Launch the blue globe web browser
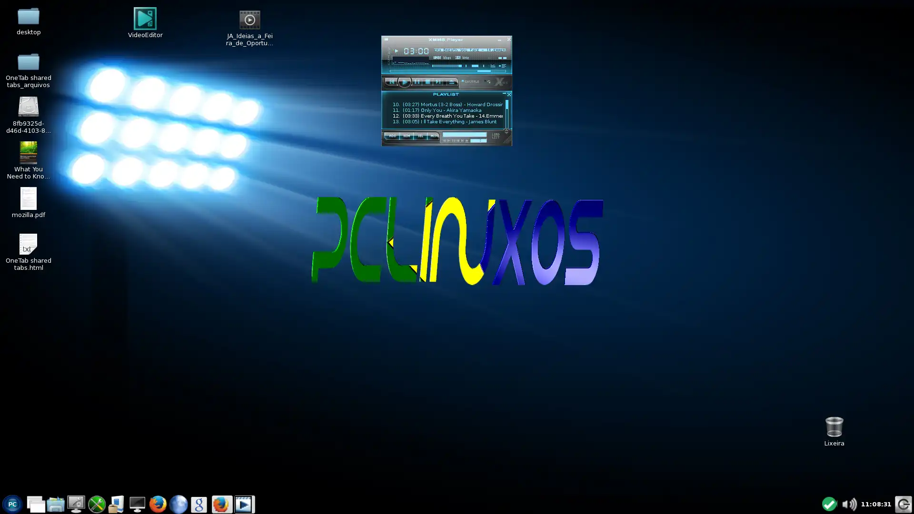The height and width of the screenshot is (514, 914). point(179,504)
